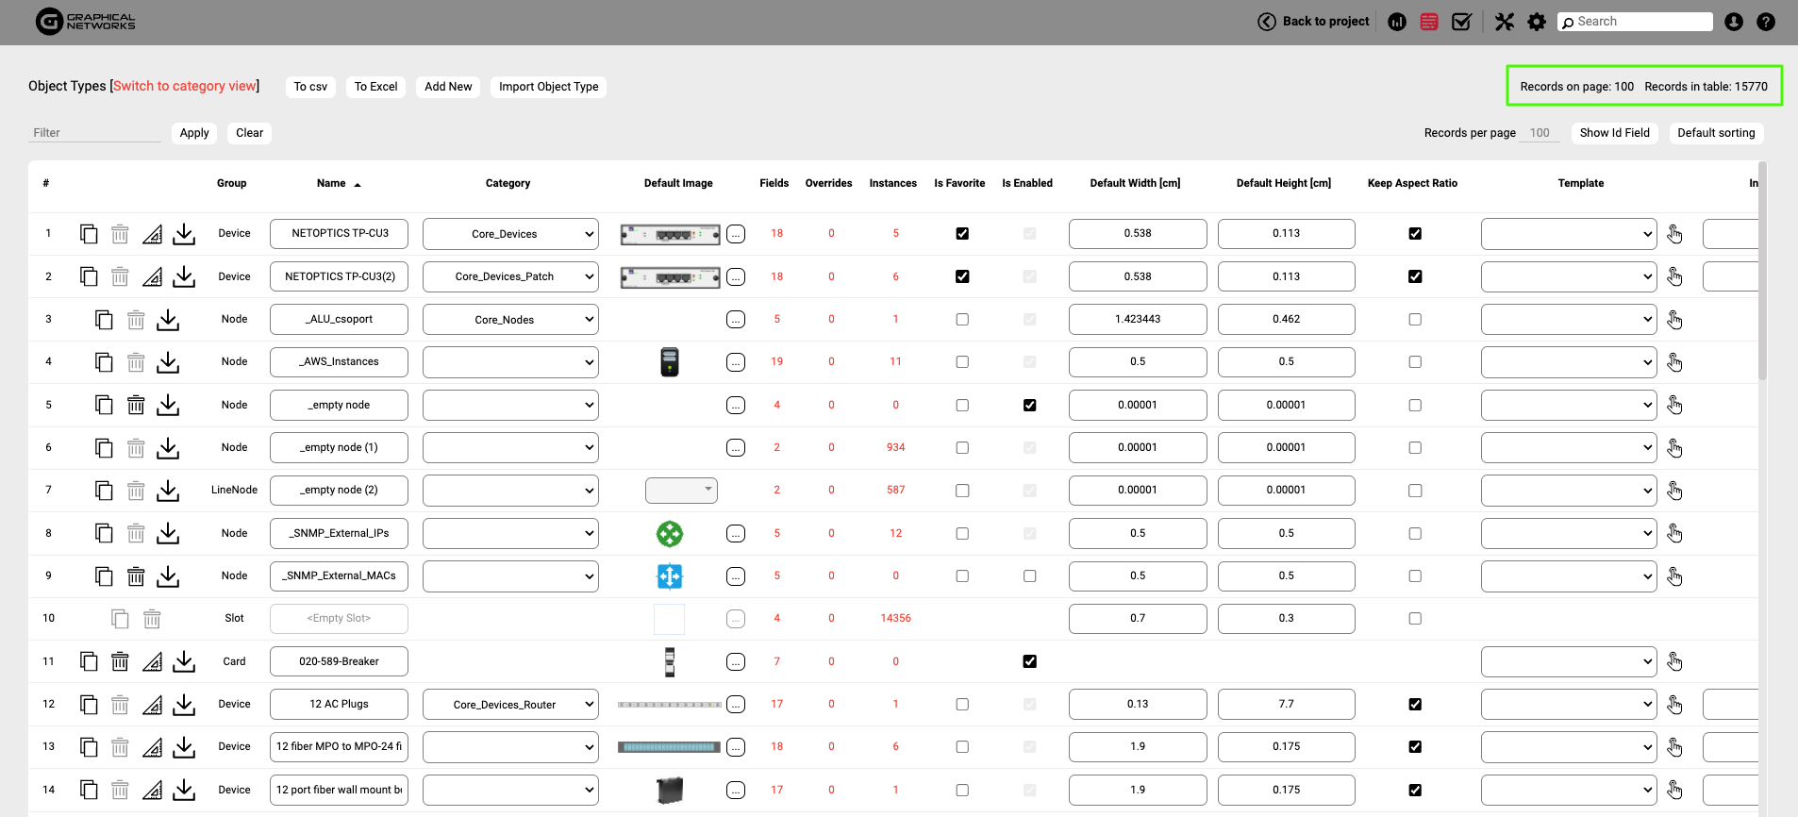Viewport: 1798px width, 817px height.
Task: Sort by the Name column header
Action: click(x=331, y=184)
